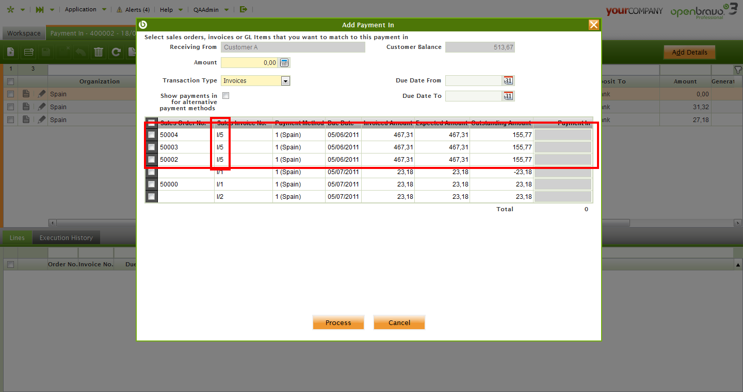
Task: Open the Due Date From calendar
Action: coord(508,81)
